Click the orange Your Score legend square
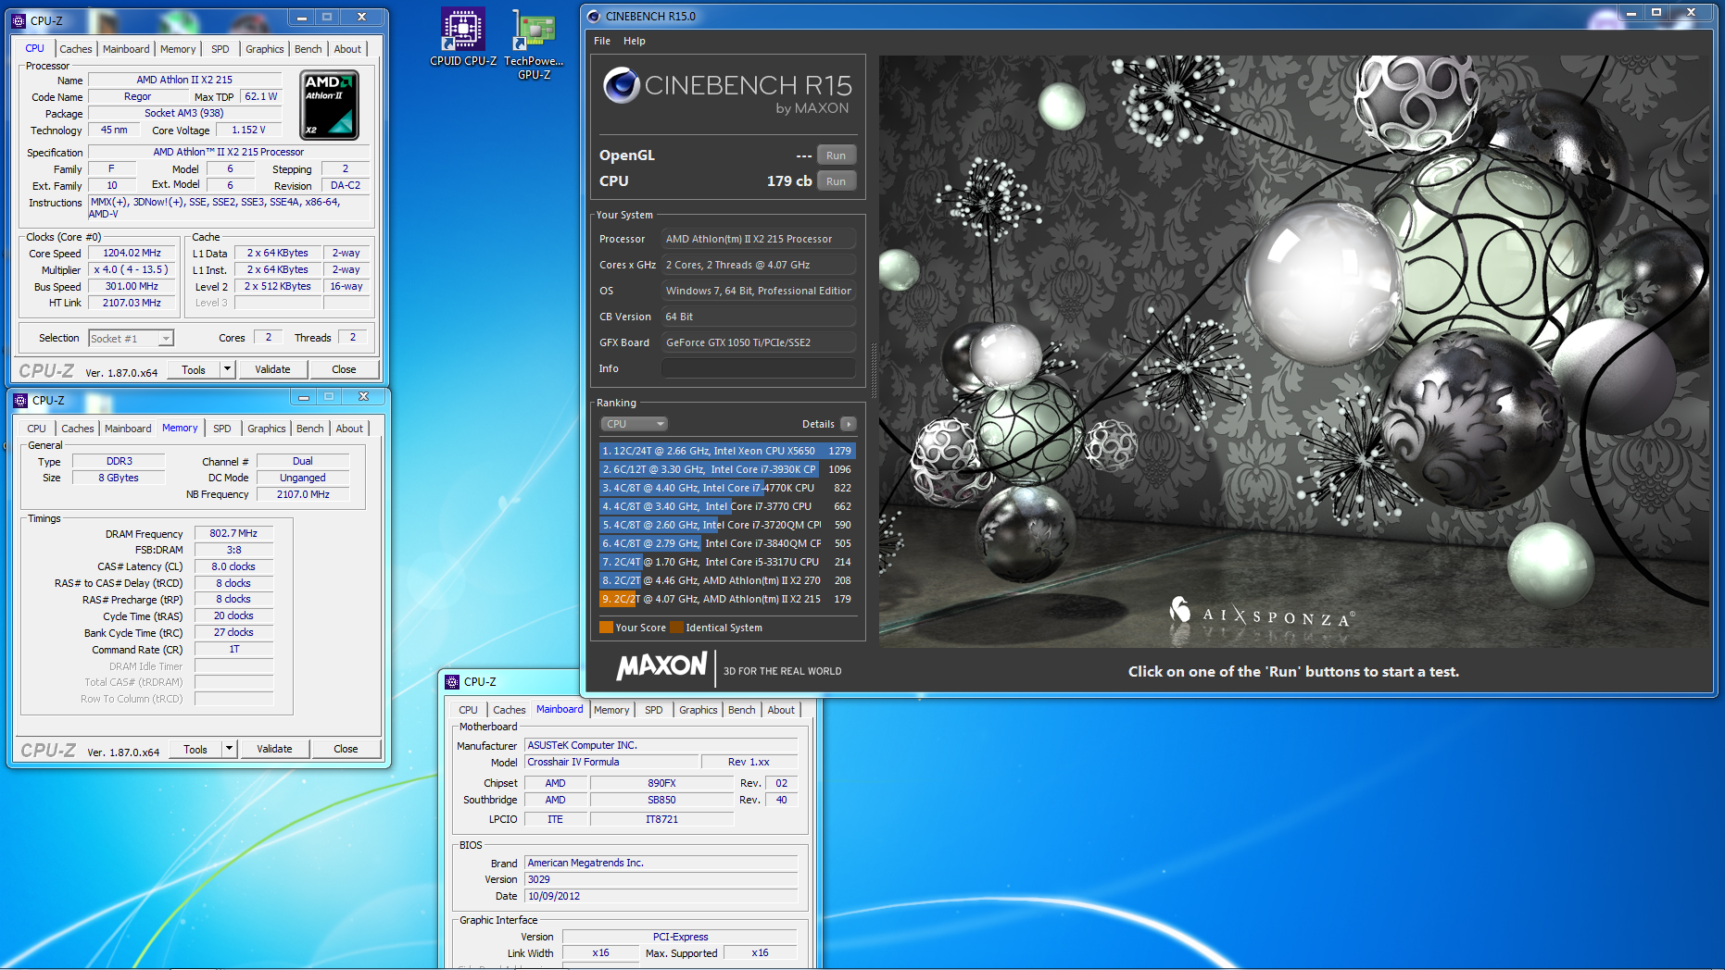Image resolution: width=1725 pixels, height=970 pixels. click(x=606, y=628)
